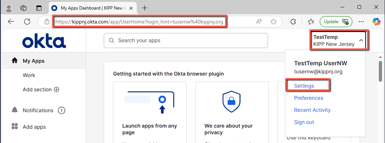Click the TestTemp UserNW name

321,63
